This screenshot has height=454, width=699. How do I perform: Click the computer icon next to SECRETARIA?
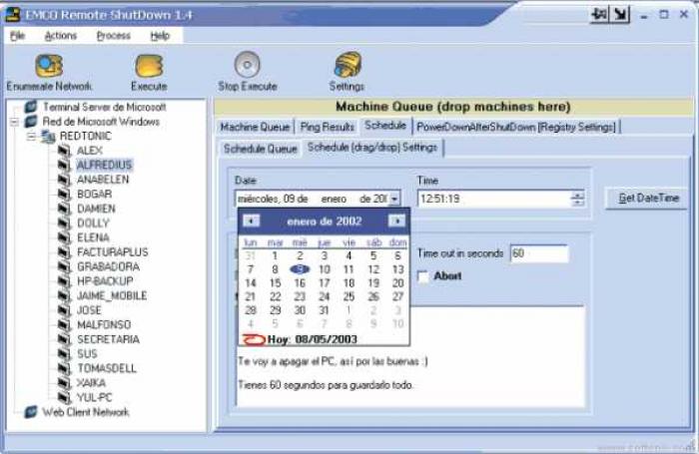[64, 339]
